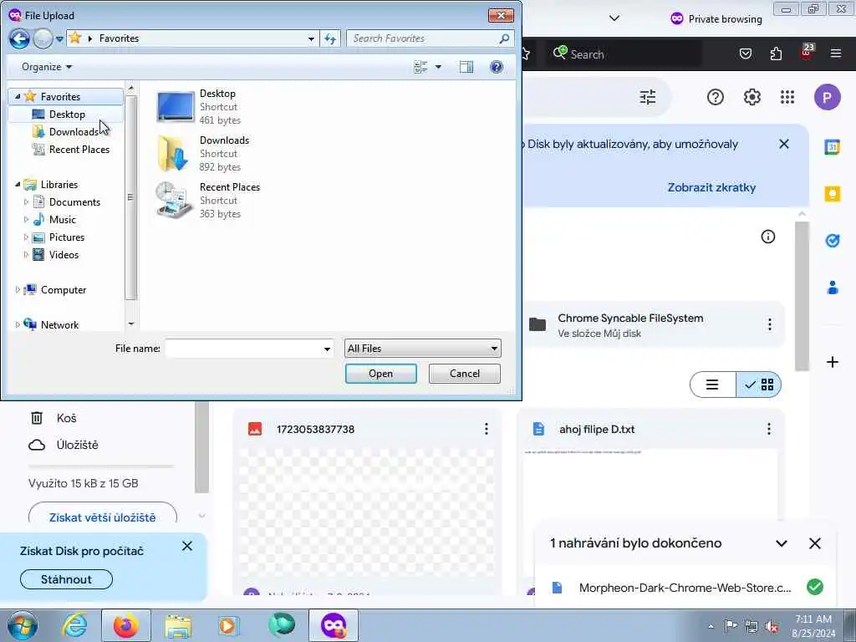Click the search magnifier in Search Favorites box
Image resolution: width=856 pixels, height=642 pixels.
coord(504,38)
